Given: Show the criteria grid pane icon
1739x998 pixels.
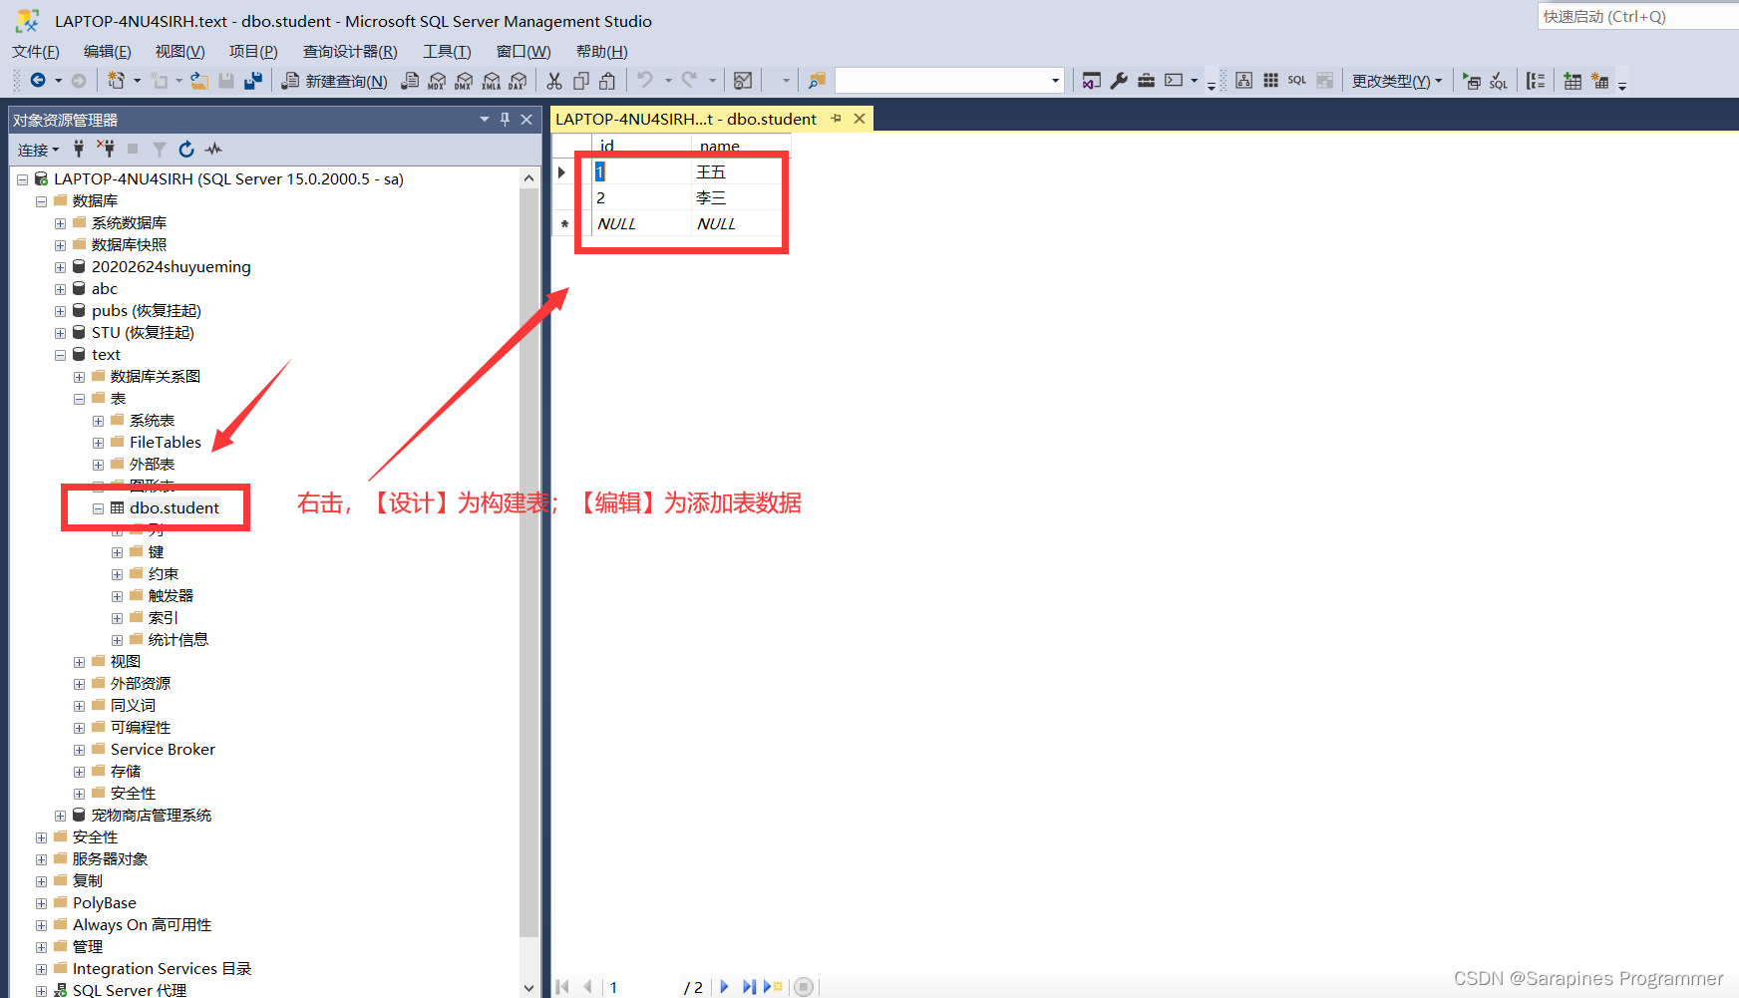Looking at the screenshot, I should tap(1270, 81).
